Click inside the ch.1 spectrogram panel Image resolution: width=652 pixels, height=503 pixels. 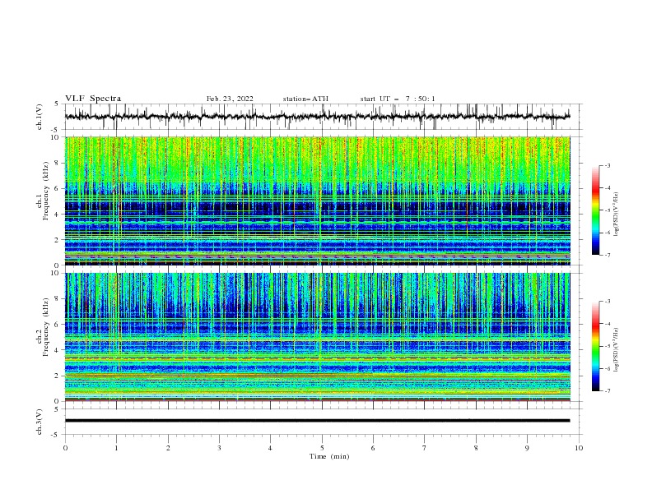(317, 201)
